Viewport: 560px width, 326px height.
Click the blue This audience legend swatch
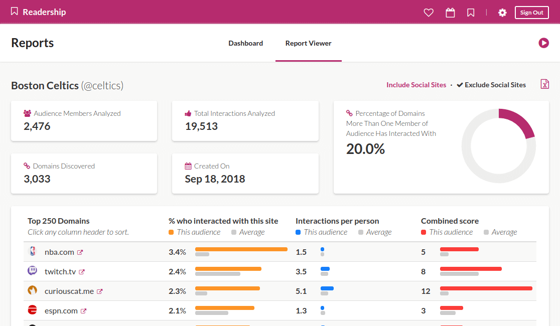pos(298,232)
